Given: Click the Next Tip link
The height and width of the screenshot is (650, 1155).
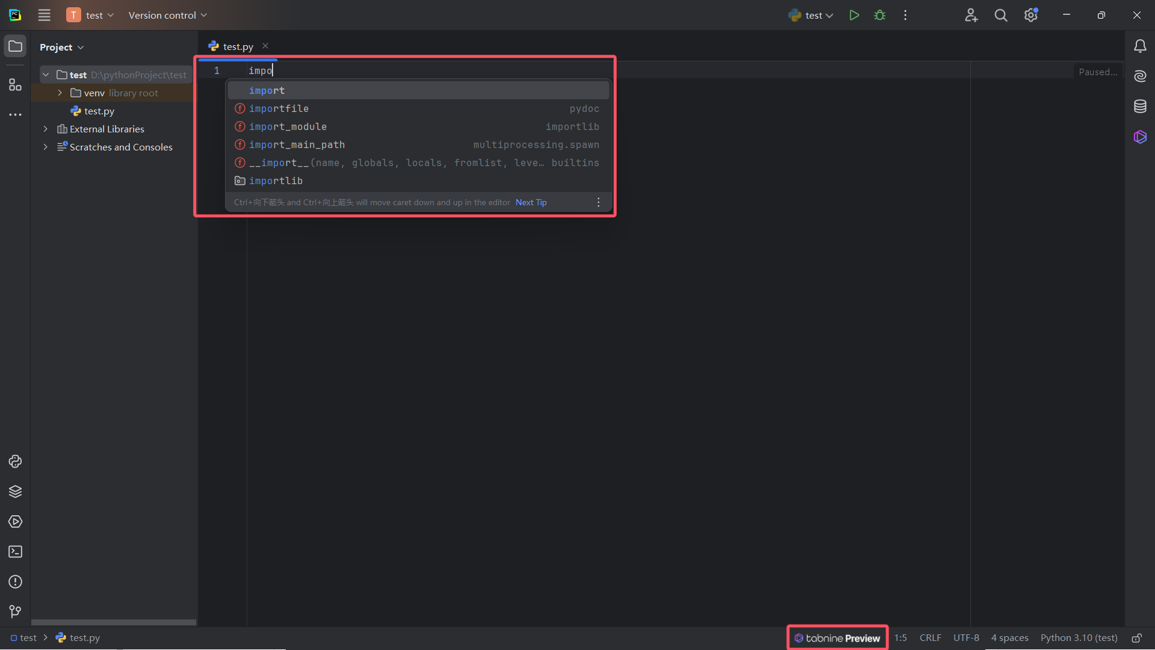Looking at the screenshot, I should (531, 202).
